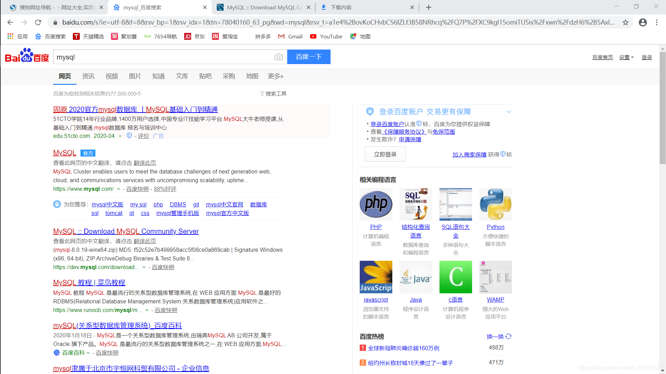Expand dropdown arrow next to edu.51cto.com
The image size is (666, 374).
coord(120,136)
